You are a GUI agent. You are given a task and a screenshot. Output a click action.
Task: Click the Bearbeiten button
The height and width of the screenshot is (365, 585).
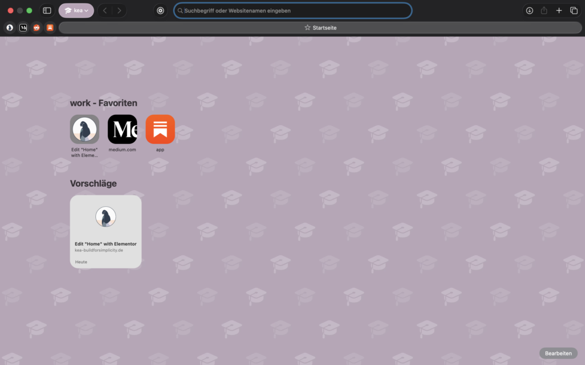pyautogui.click(x=558, y=353)
